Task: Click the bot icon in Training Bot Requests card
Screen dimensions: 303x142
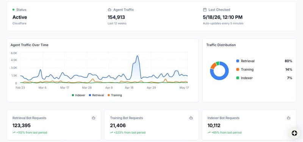Action: (191, 118)
